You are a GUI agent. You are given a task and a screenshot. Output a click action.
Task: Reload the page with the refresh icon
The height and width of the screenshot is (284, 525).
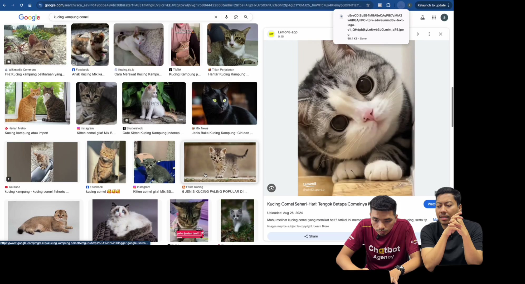(x=21, y=5)
